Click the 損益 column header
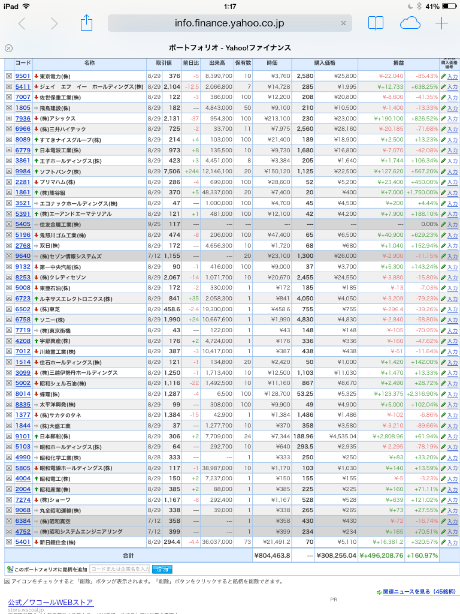 398,63
